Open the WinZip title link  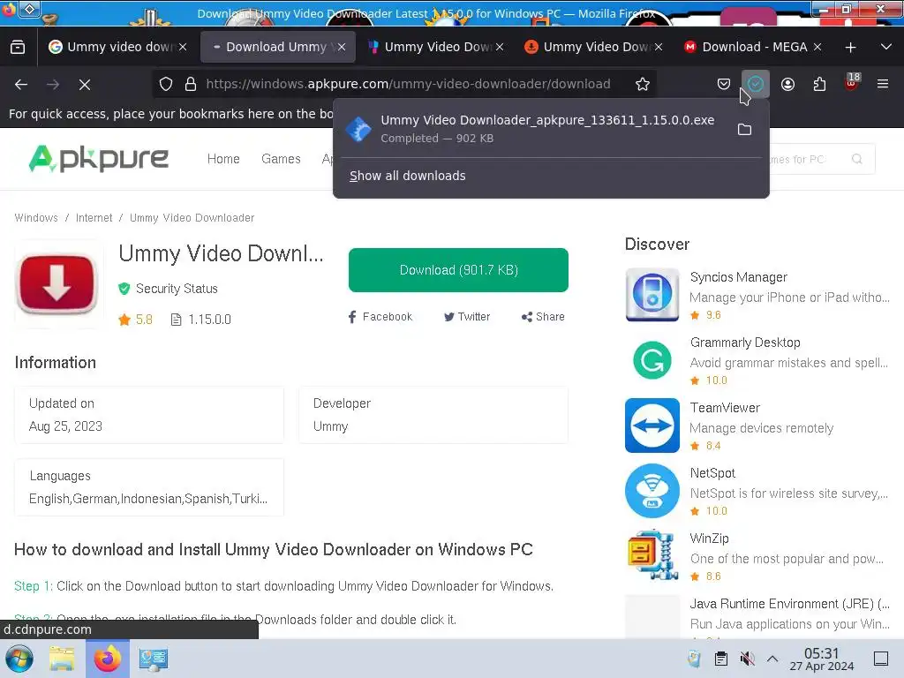[709, 538]
